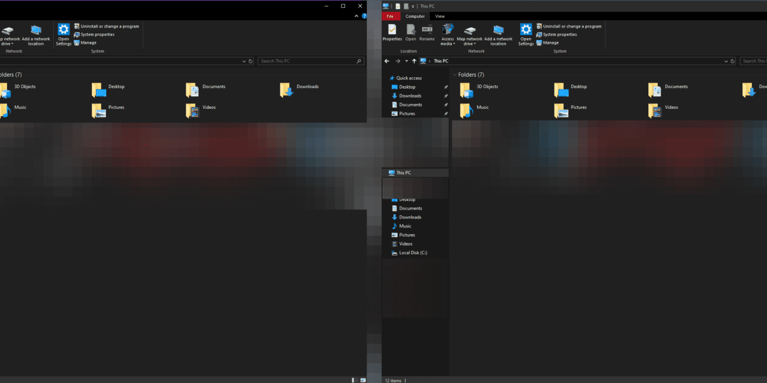This screenshot has width=767, height=383.
Task: Click the Help question mark icon in left window
Action: pyautogui.click(x=364, y=16)
